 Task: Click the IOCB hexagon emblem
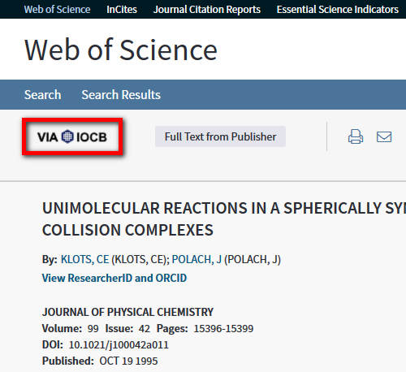(67, 136)
